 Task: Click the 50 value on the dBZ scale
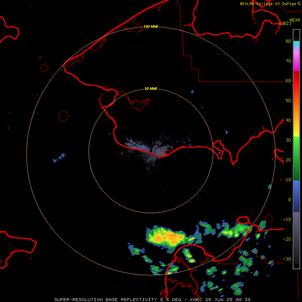click(288, 100)
